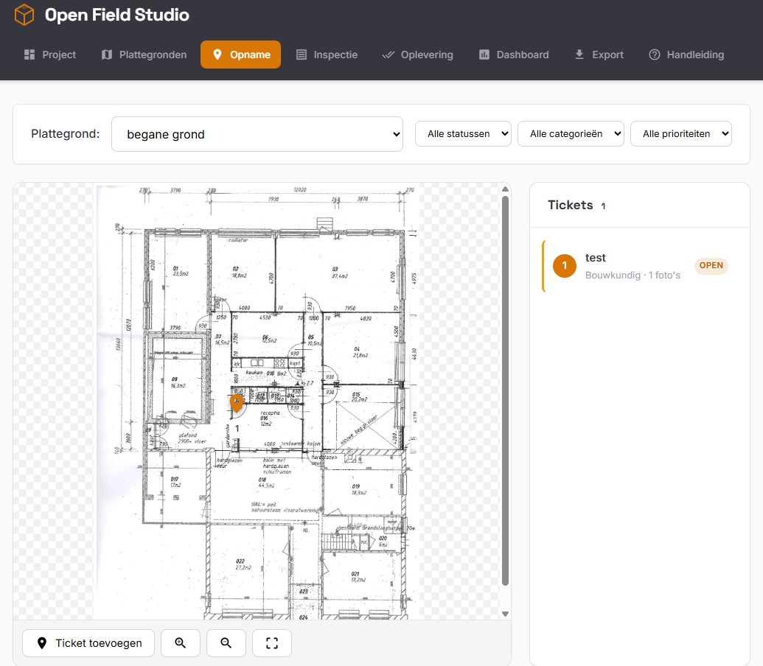Open the Export tab
This screenshot has width=763, height=666.
599,55
